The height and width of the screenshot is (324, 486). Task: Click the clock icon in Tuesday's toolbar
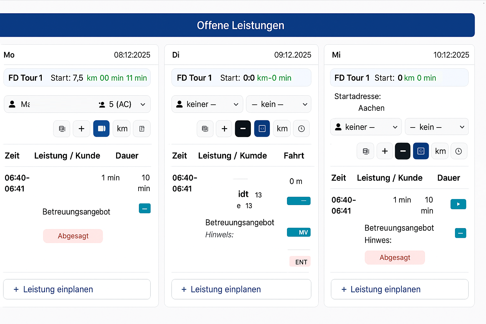(301, 128)
